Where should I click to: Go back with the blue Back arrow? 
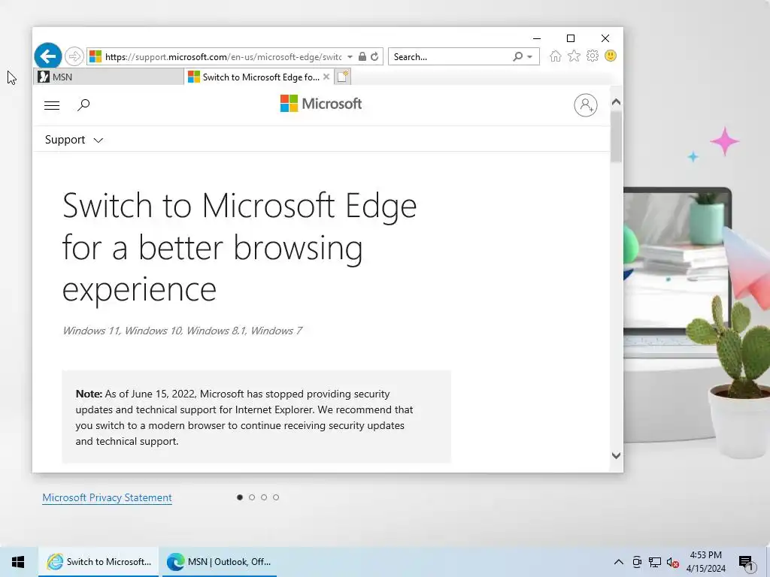coord(47,56)
